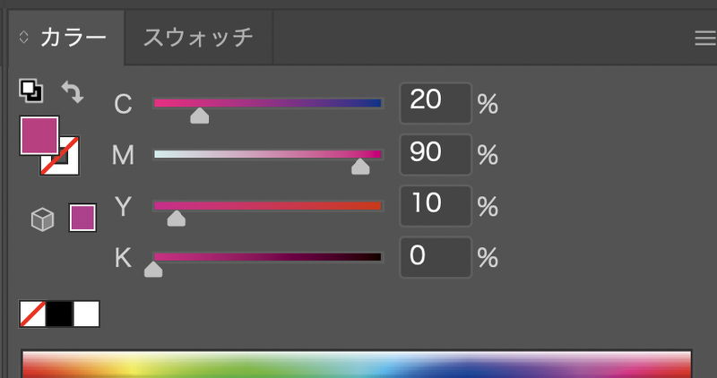717x378 pixels.
Task: Click the small magenta in-gamut color square
Action: (82, 218)
